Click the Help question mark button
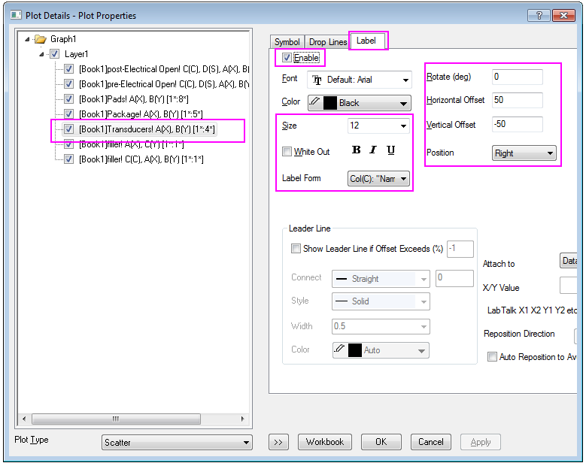586x466 pixels. (539, 15)
